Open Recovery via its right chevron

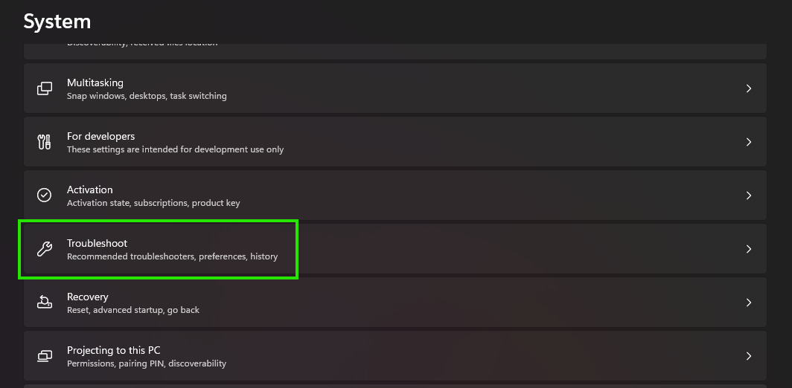749,303
